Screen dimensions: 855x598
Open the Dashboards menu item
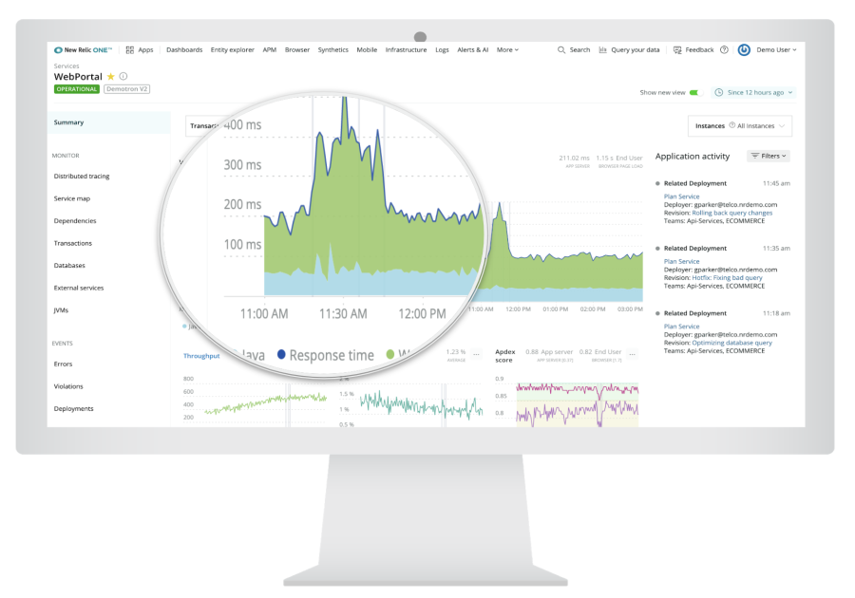coord(184,49)
